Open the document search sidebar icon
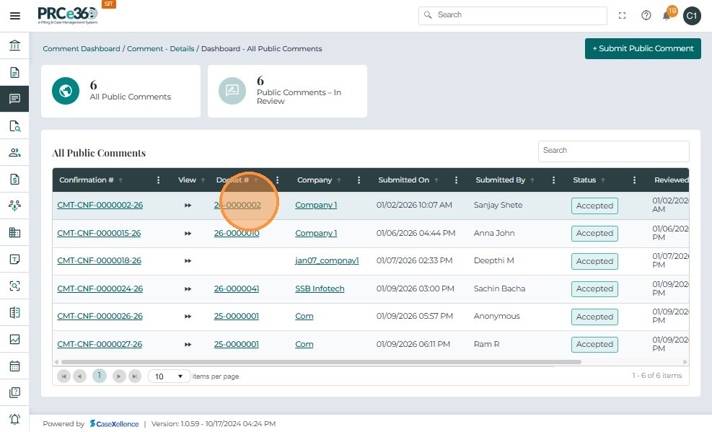The image size is (712, 432). click(x=14, y=126)
